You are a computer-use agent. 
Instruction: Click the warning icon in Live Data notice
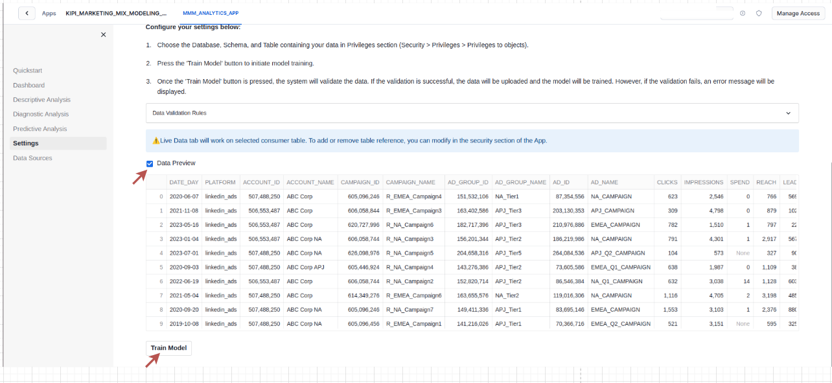156,141
